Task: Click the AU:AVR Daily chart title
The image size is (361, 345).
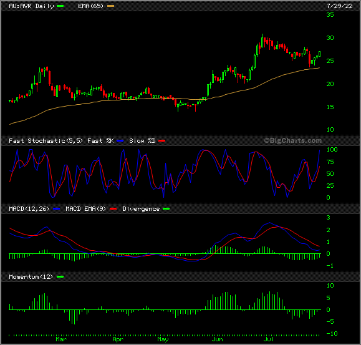Action: 31,6
